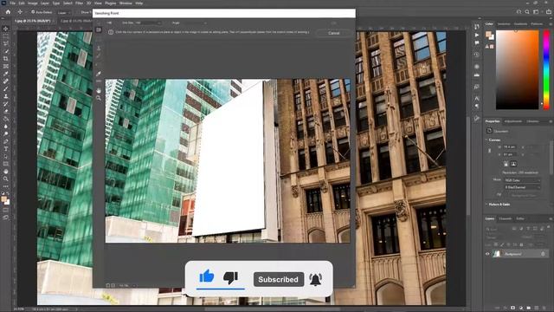Click the Share icon top right
The height and width of the screenshot is (312, 554).
pyautogui.click(x=549, y=12)
